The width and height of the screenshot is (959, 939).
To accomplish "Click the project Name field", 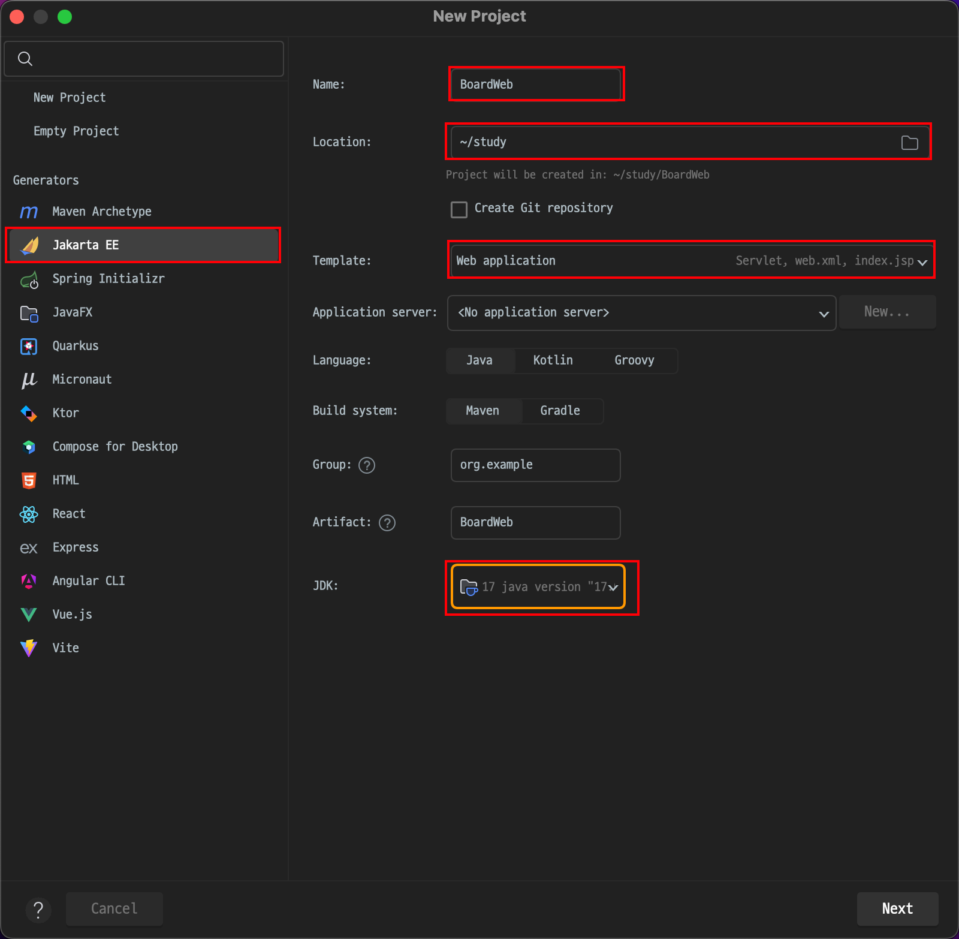I will point(535,85).
